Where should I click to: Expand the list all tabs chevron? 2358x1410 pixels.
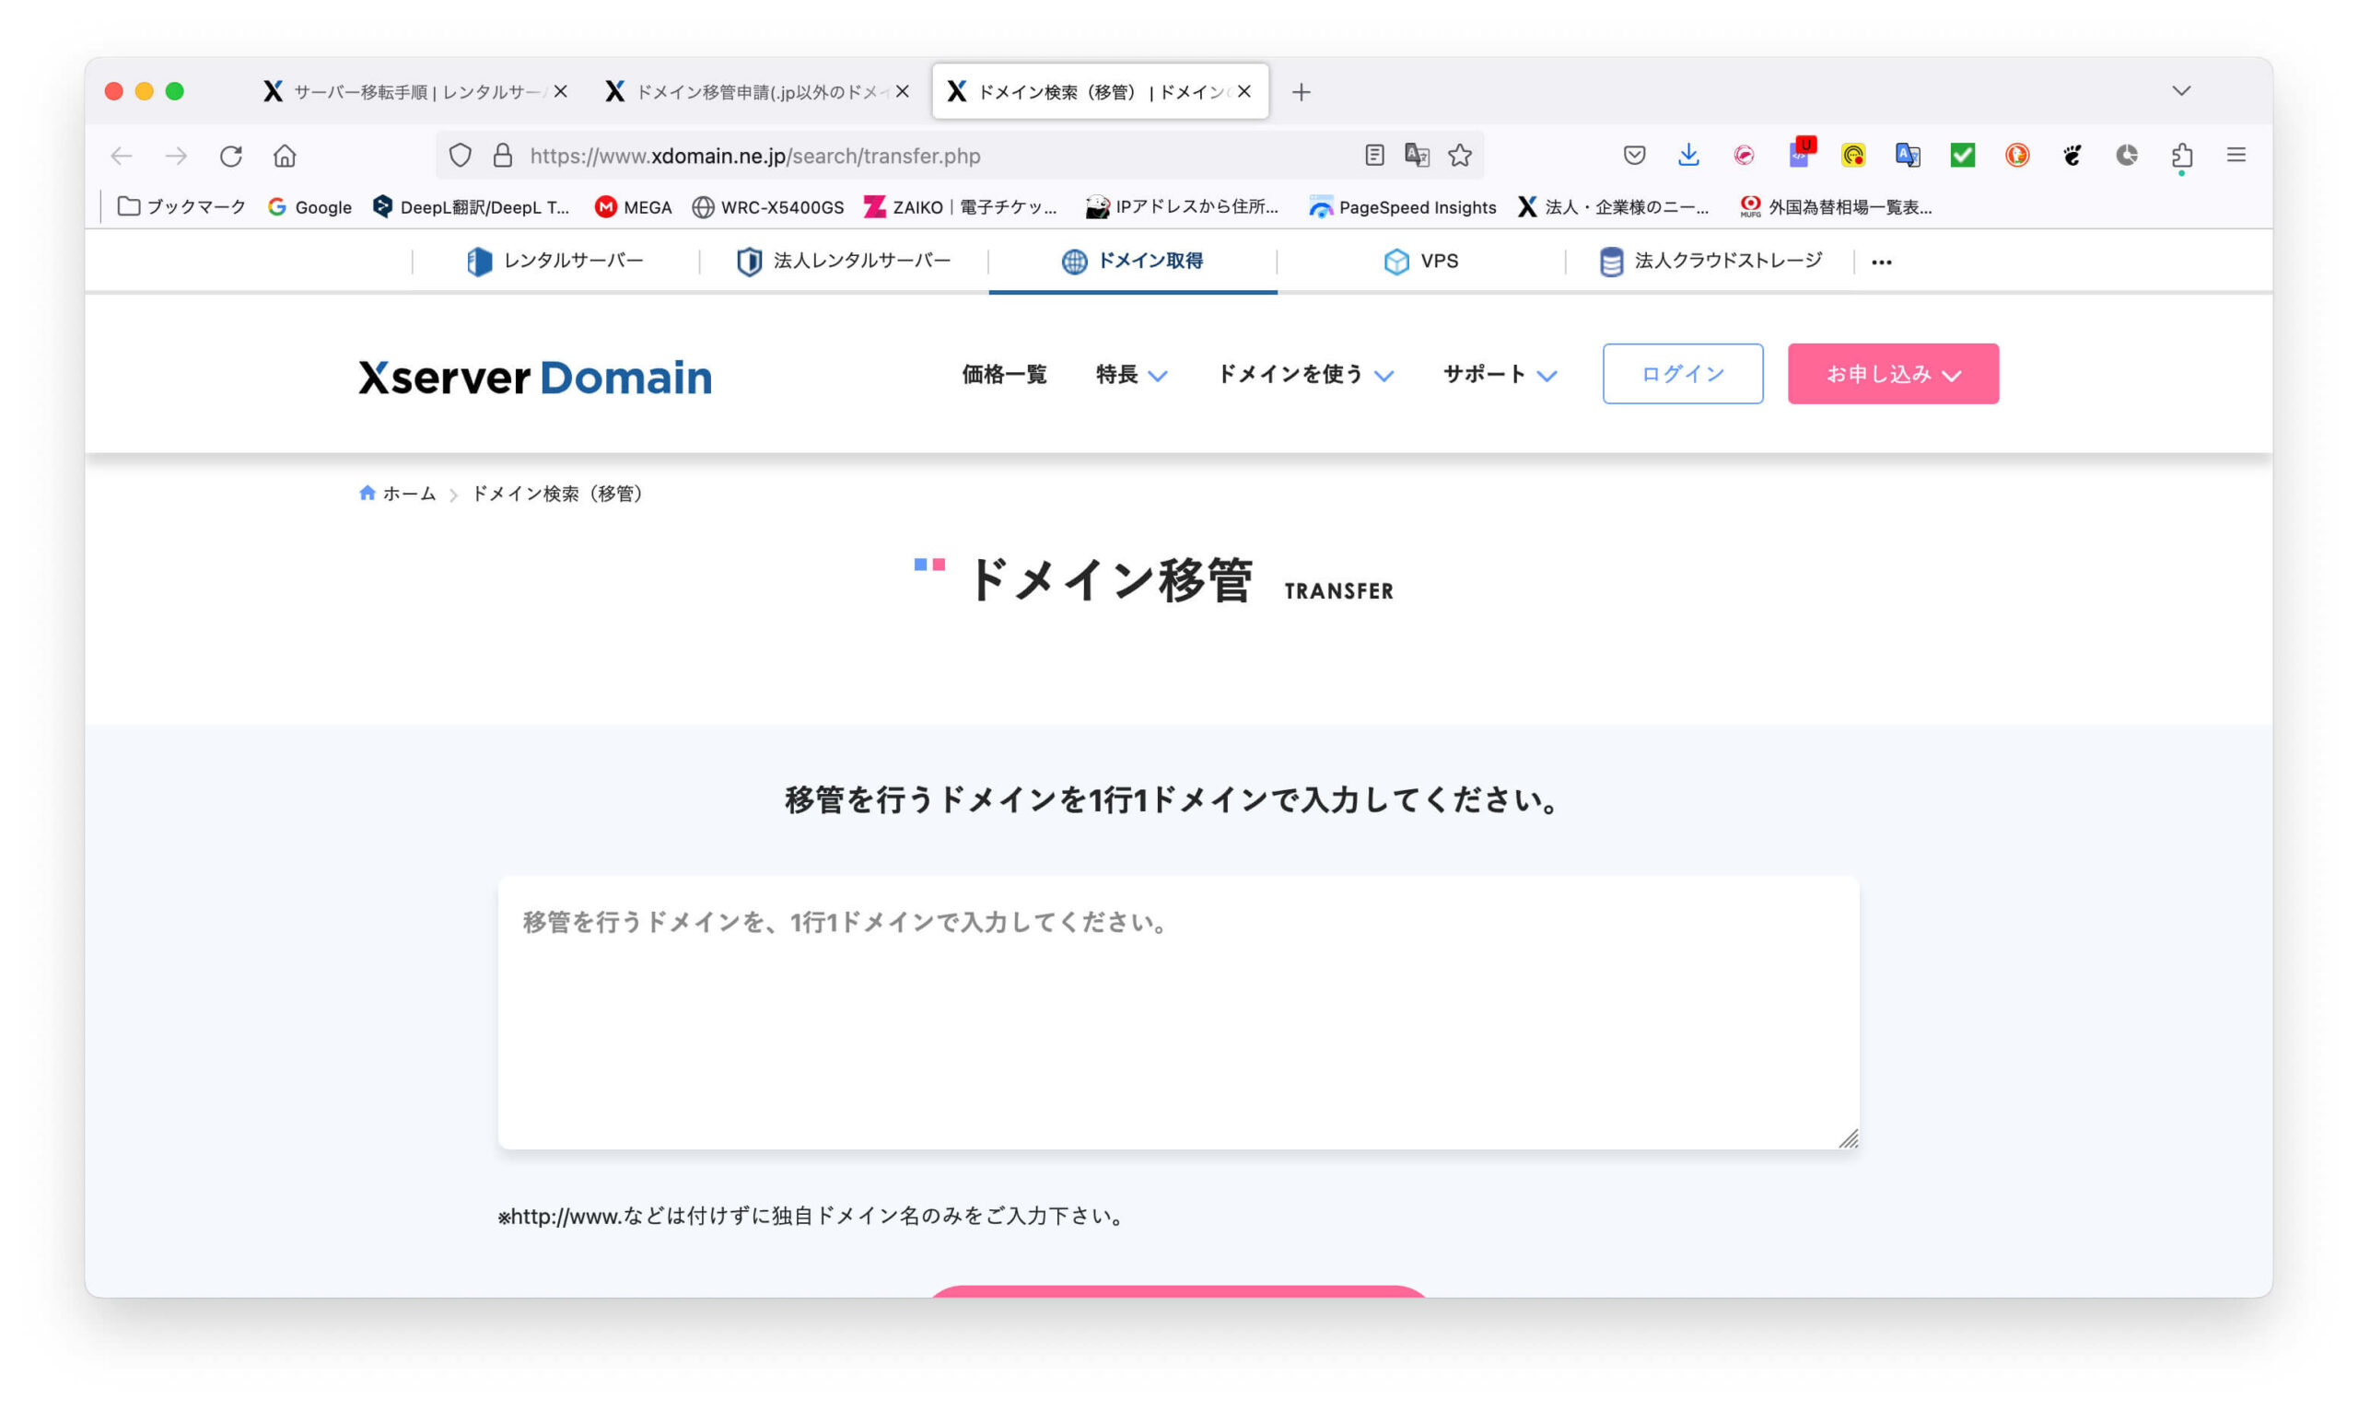coord(2181,91)
